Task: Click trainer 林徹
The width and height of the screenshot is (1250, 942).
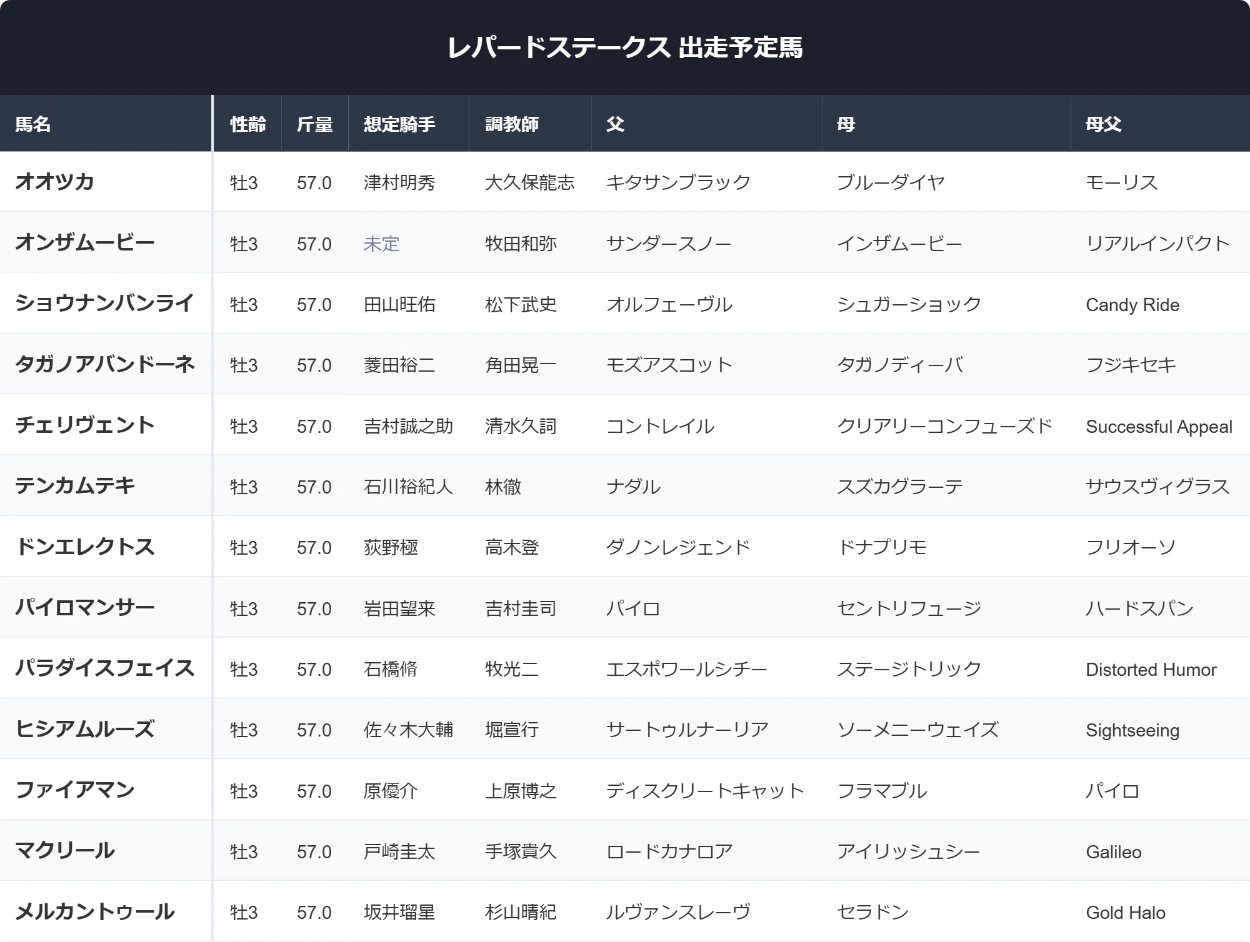Action: coord(503,487)
